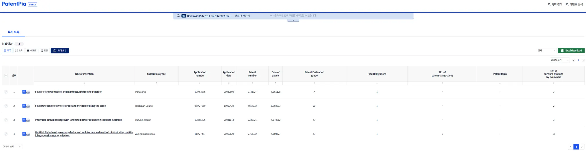This screenshot has height=151, width=586.
Task: Switch to 도면 drawings grid view
Action: tap(44, 51)
